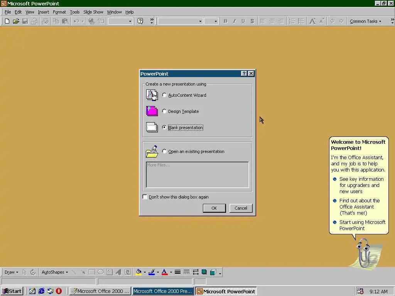Viewport: 395px width, 296px height.
Task: Click the Undo arrow icon
Action: click(76, 21)
